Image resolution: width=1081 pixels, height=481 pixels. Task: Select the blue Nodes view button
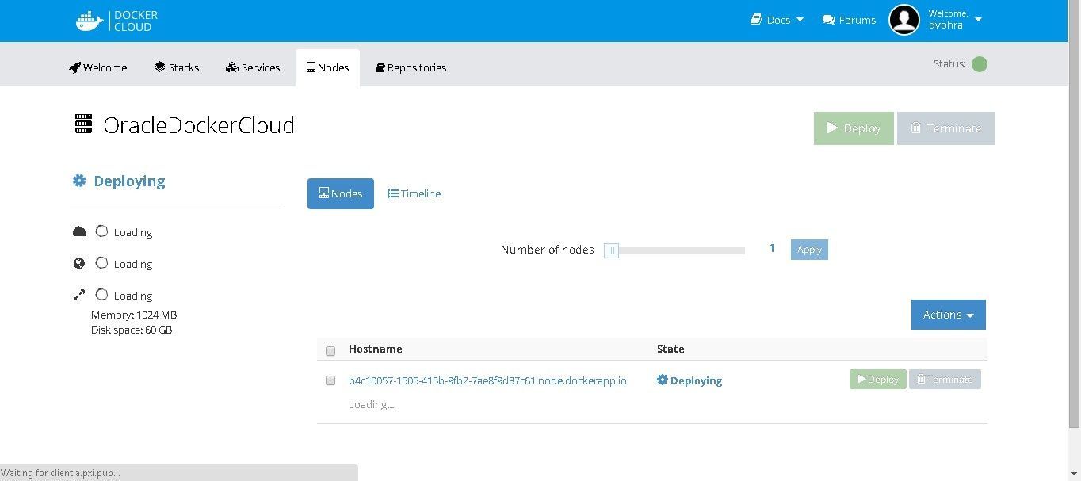(341, 193)
